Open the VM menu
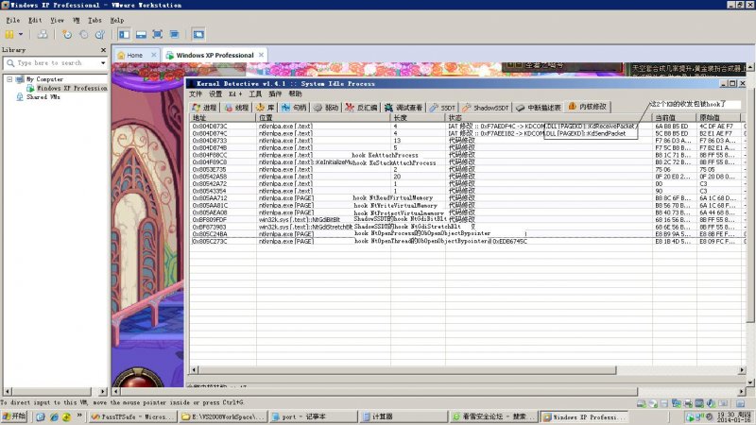 coord(77,20)
